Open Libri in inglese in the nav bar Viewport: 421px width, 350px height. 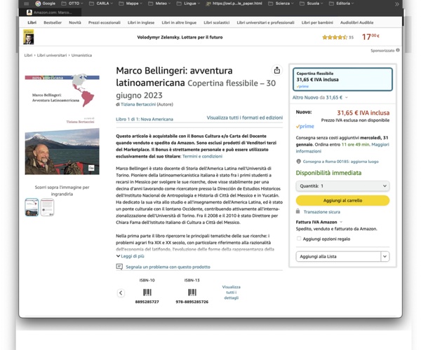(x=141, y=22)
